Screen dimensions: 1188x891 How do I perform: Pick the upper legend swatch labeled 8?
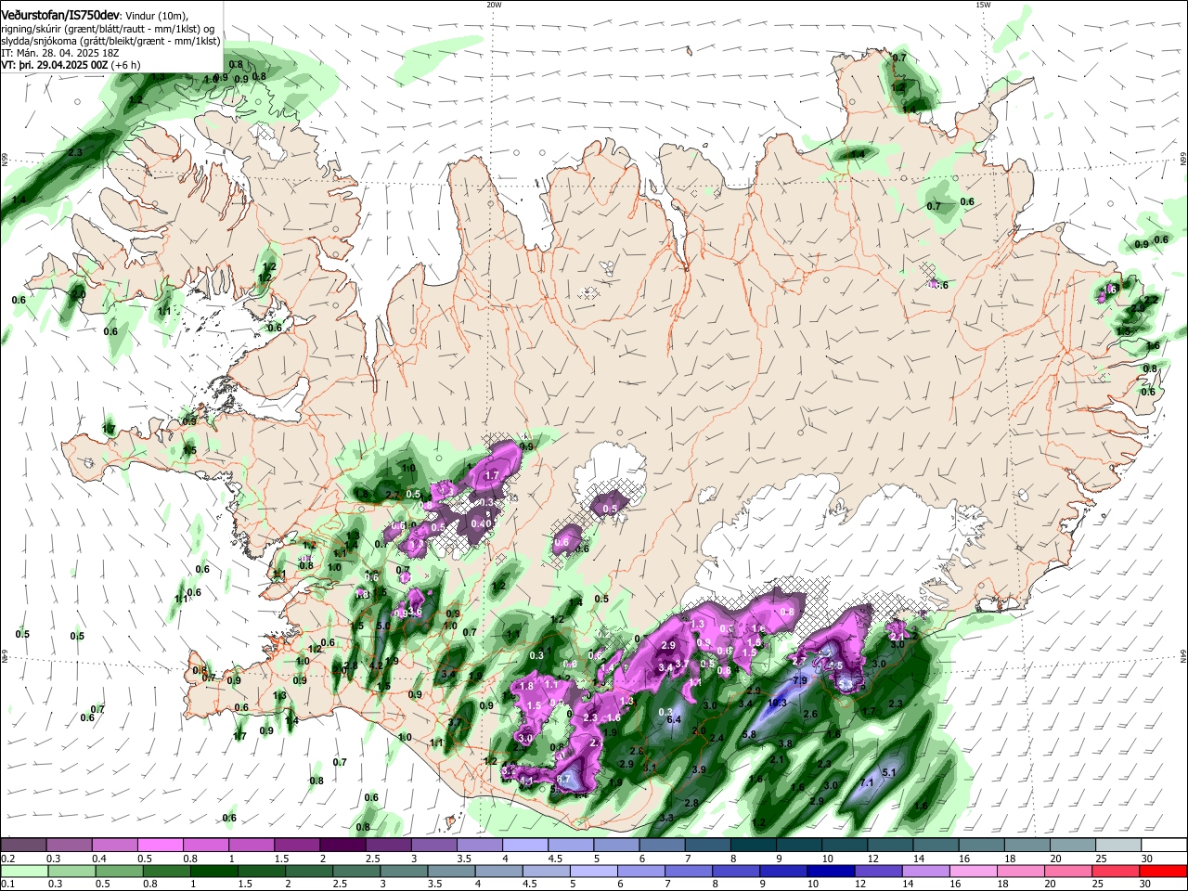click(752, 845)
